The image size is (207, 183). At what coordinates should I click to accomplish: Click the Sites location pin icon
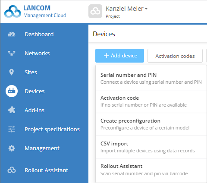(12, 72)
